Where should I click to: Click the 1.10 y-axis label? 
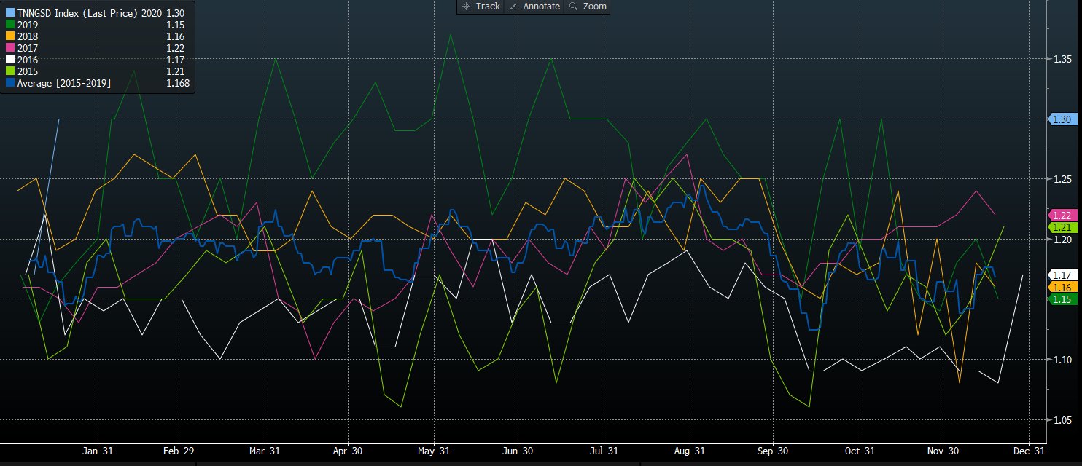1062,360
